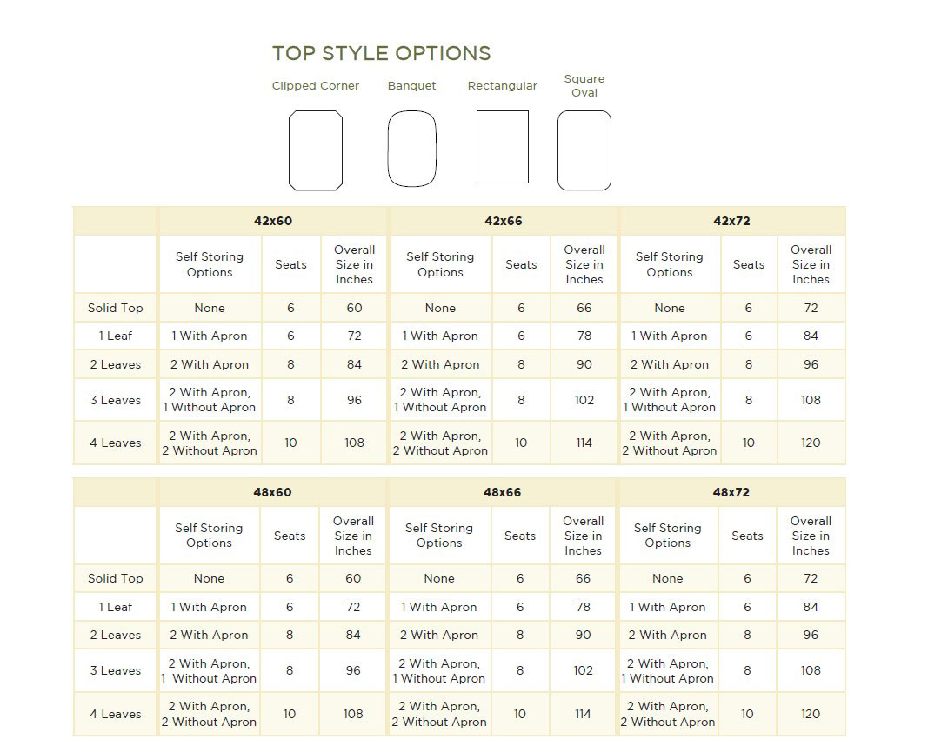Viewport: 928px width, 746px height.
Task: Click the Rectangular table shape icon
Action: coord(503,147)
